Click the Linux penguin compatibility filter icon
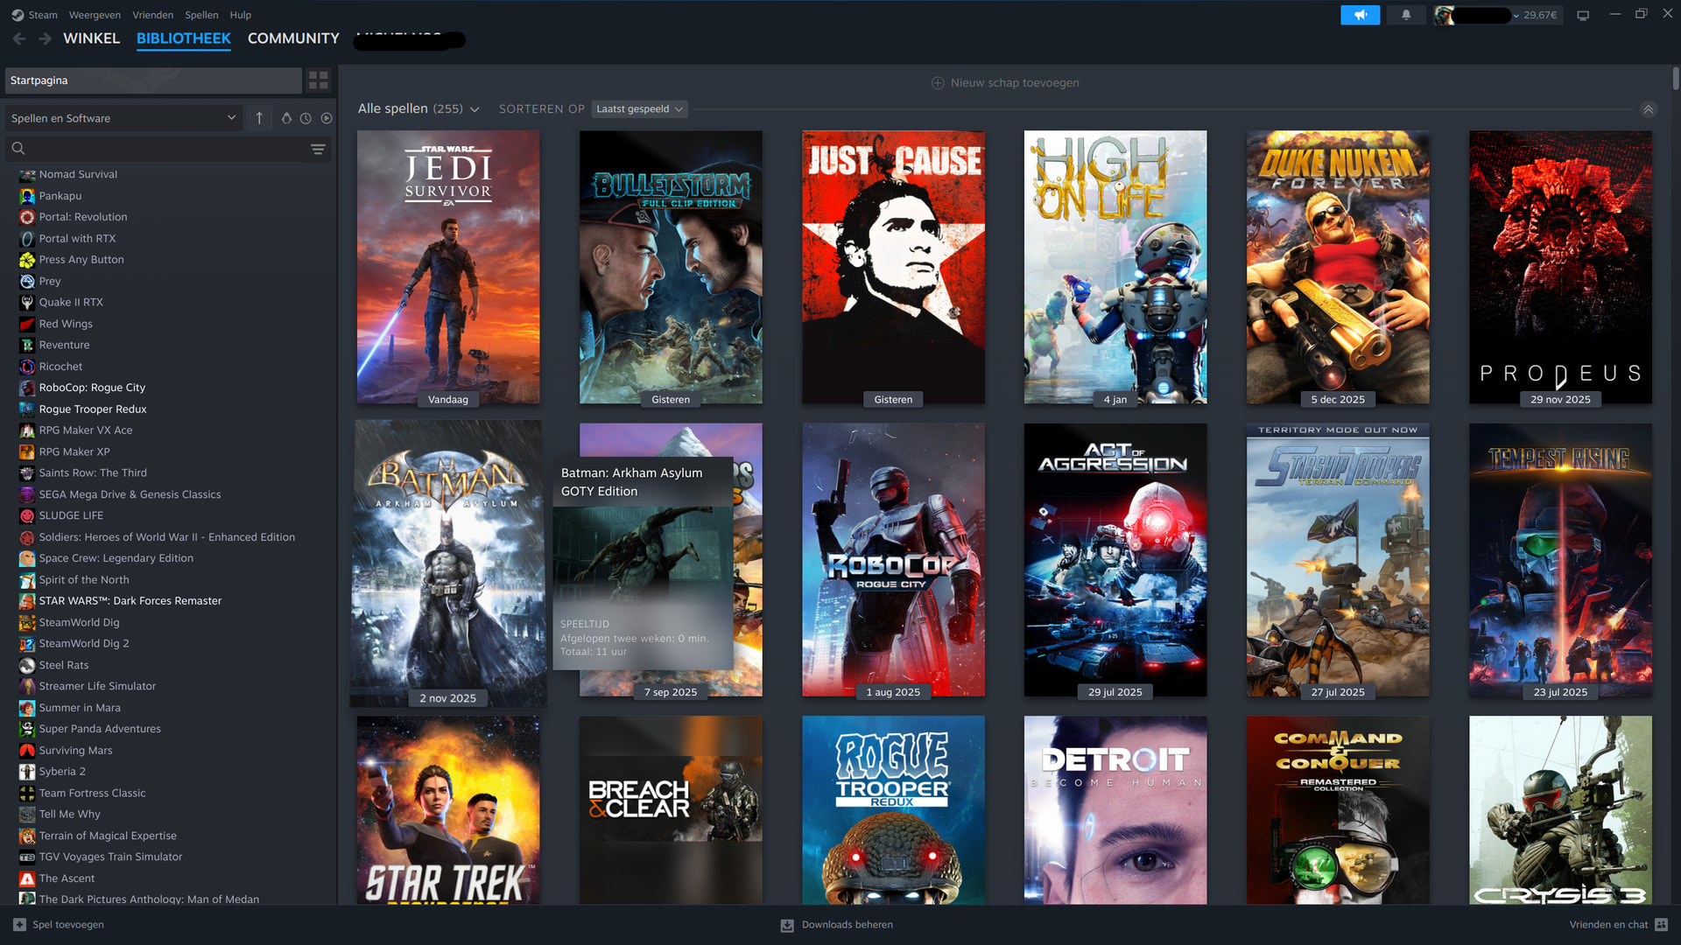This screenshot has width=1681, height=945. 286,118
